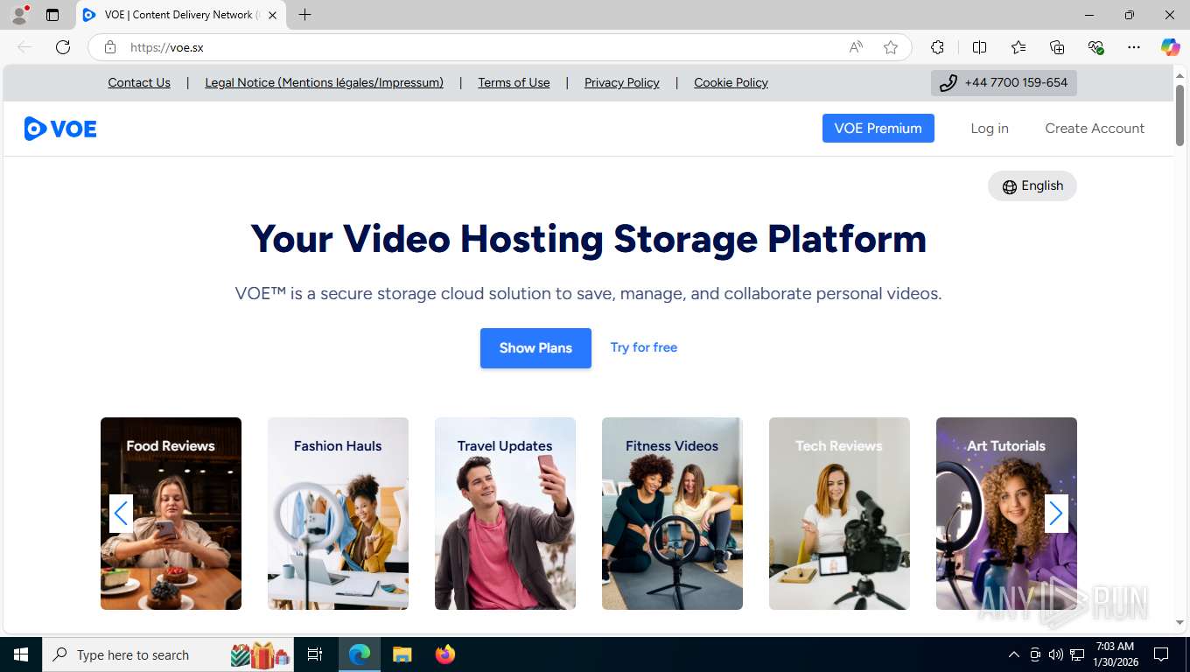Open Copilot sidebar icon
The width and height of the screenshot is (1190, 672).
coord(1170,47)
